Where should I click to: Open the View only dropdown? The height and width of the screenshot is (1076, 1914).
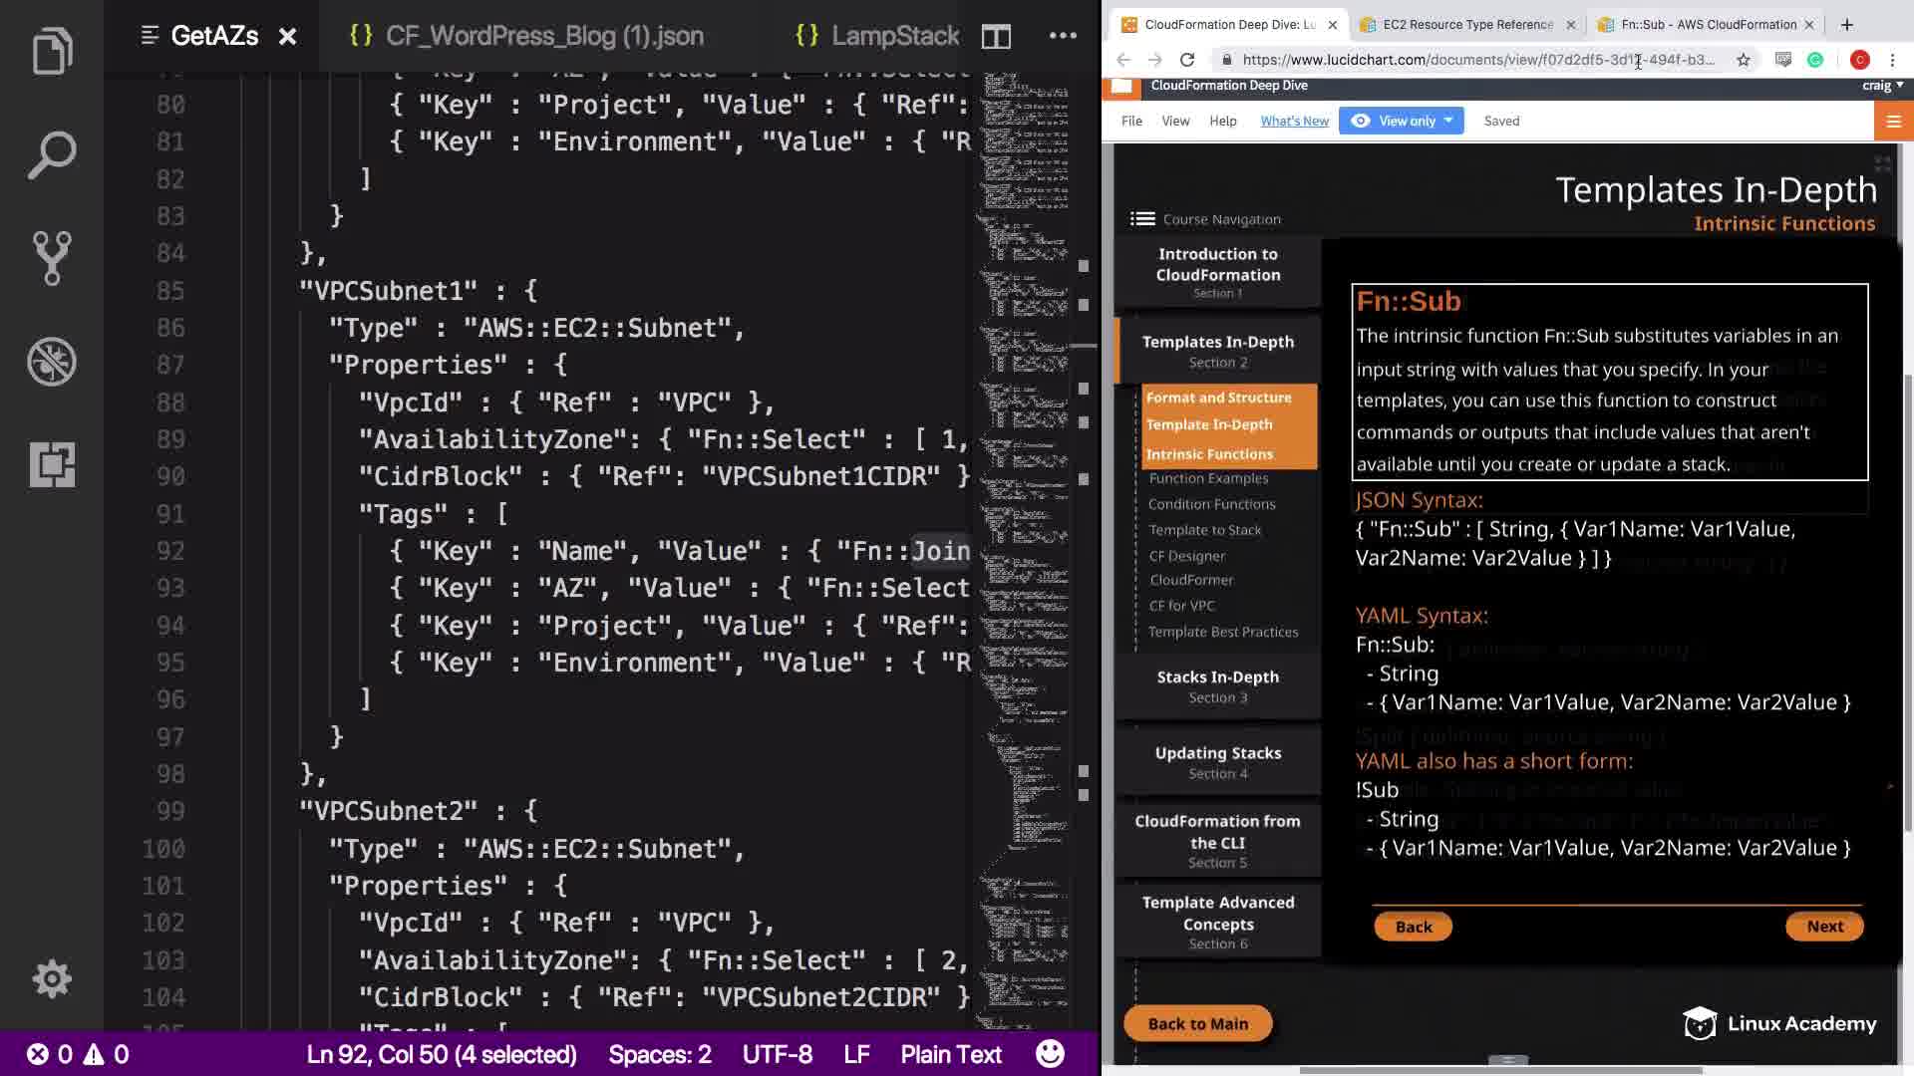point(1401,122)
